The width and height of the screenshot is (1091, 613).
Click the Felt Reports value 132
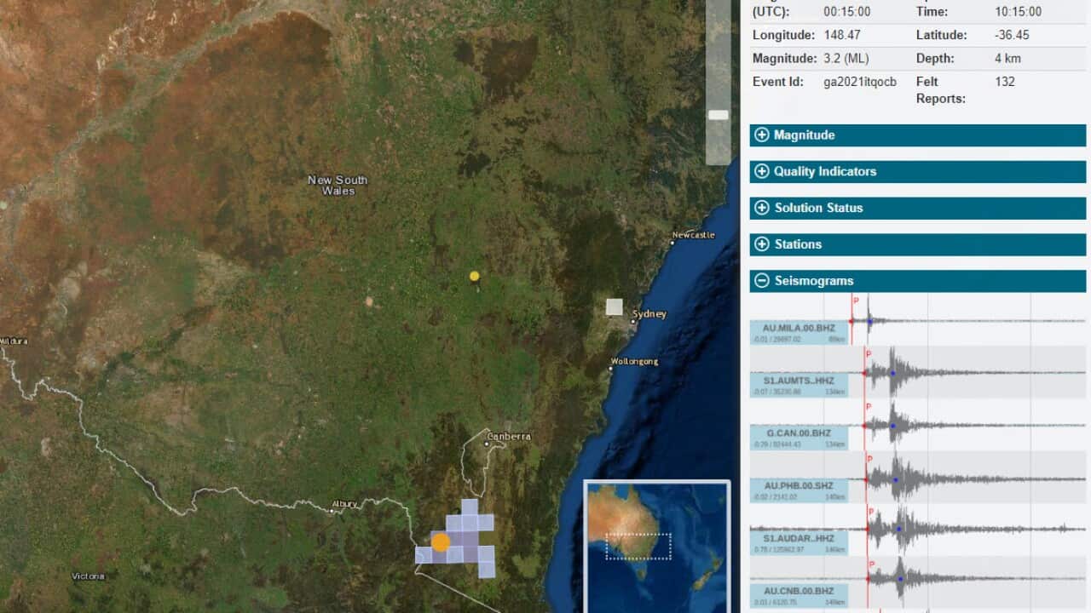pyautogui.click(x=1004, y=82)
